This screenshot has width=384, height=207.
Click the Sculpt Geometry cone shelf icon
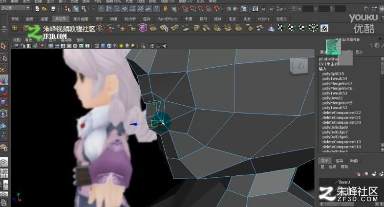[271, 28]
